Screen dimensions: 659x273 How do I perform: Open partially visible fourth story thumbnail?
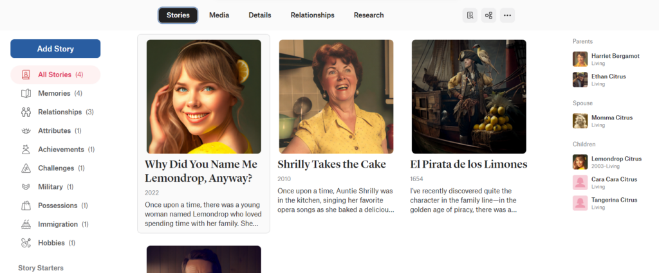[204, 260]
